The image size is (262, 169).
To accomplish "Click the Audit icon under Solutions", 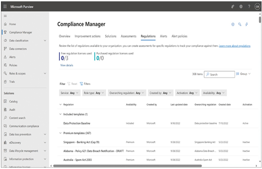I will [5, 109].
